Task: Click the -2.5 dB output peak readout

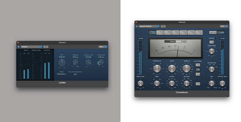Action: pos(222,38)
